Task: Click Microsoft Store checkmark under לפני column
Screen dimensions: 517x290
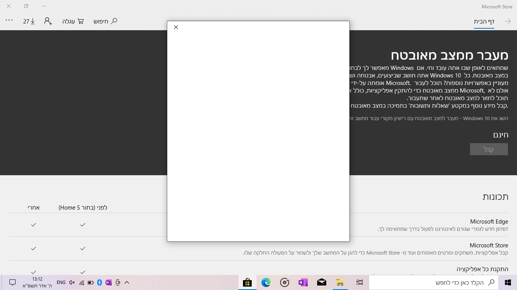Action: point(83,248)
